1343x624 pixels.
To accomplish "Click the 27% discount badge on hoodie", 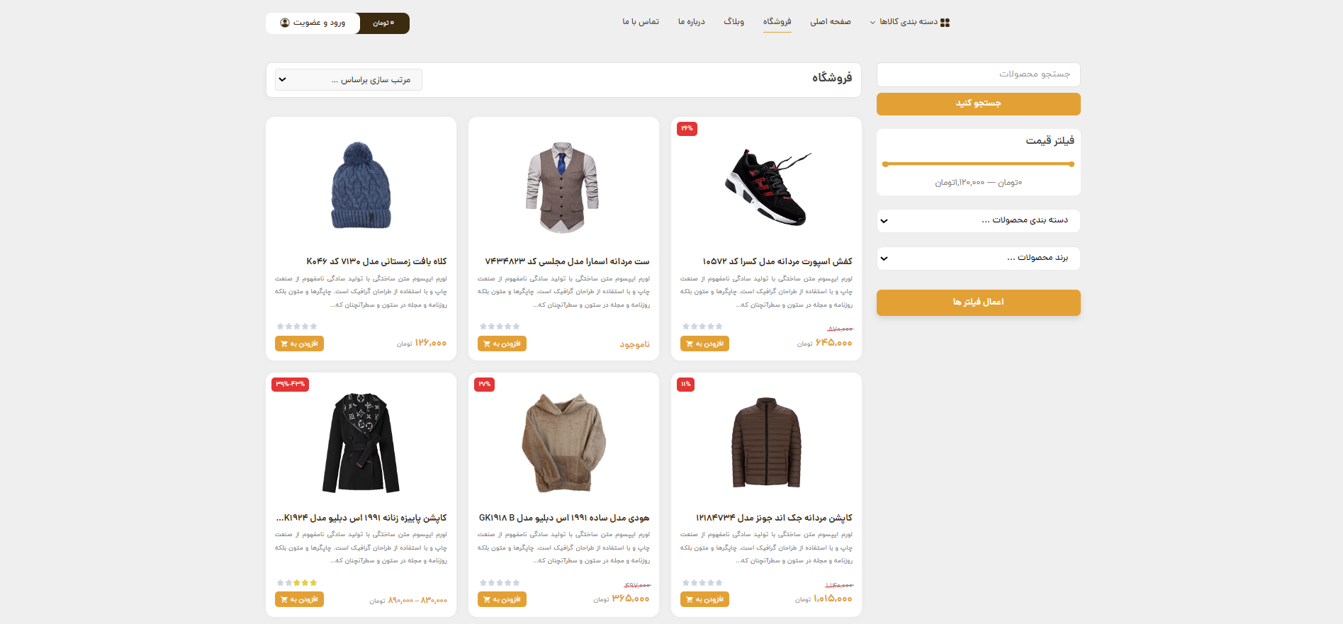I will pos(484,385).
